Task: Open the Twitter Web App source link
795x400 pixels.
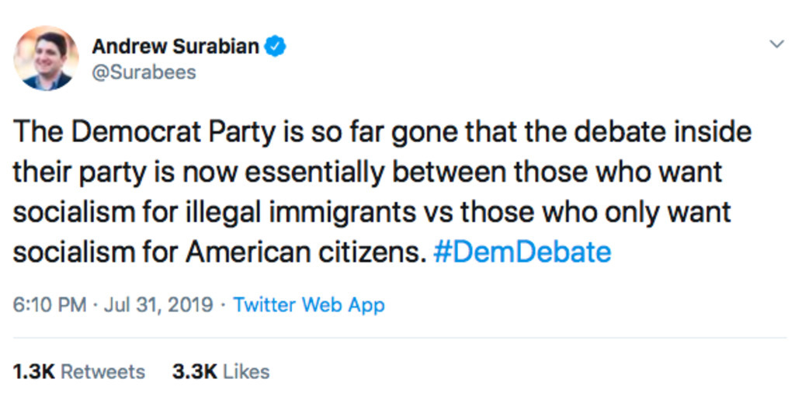Action: (308, 304)
